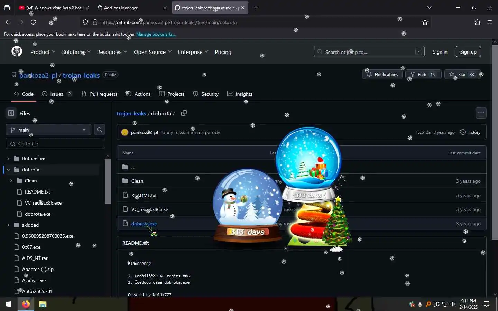Go to the GitHub homepage logo
This screenshot has height=311, width=498.
coord(17,52)
